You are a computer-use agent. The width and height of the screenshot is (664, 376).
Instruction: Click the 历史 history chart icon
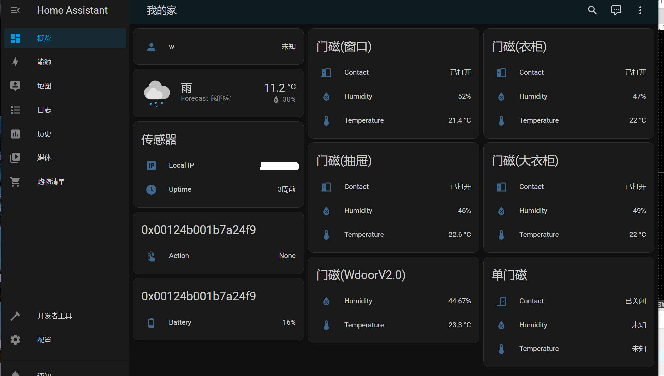tap(15, 134)
